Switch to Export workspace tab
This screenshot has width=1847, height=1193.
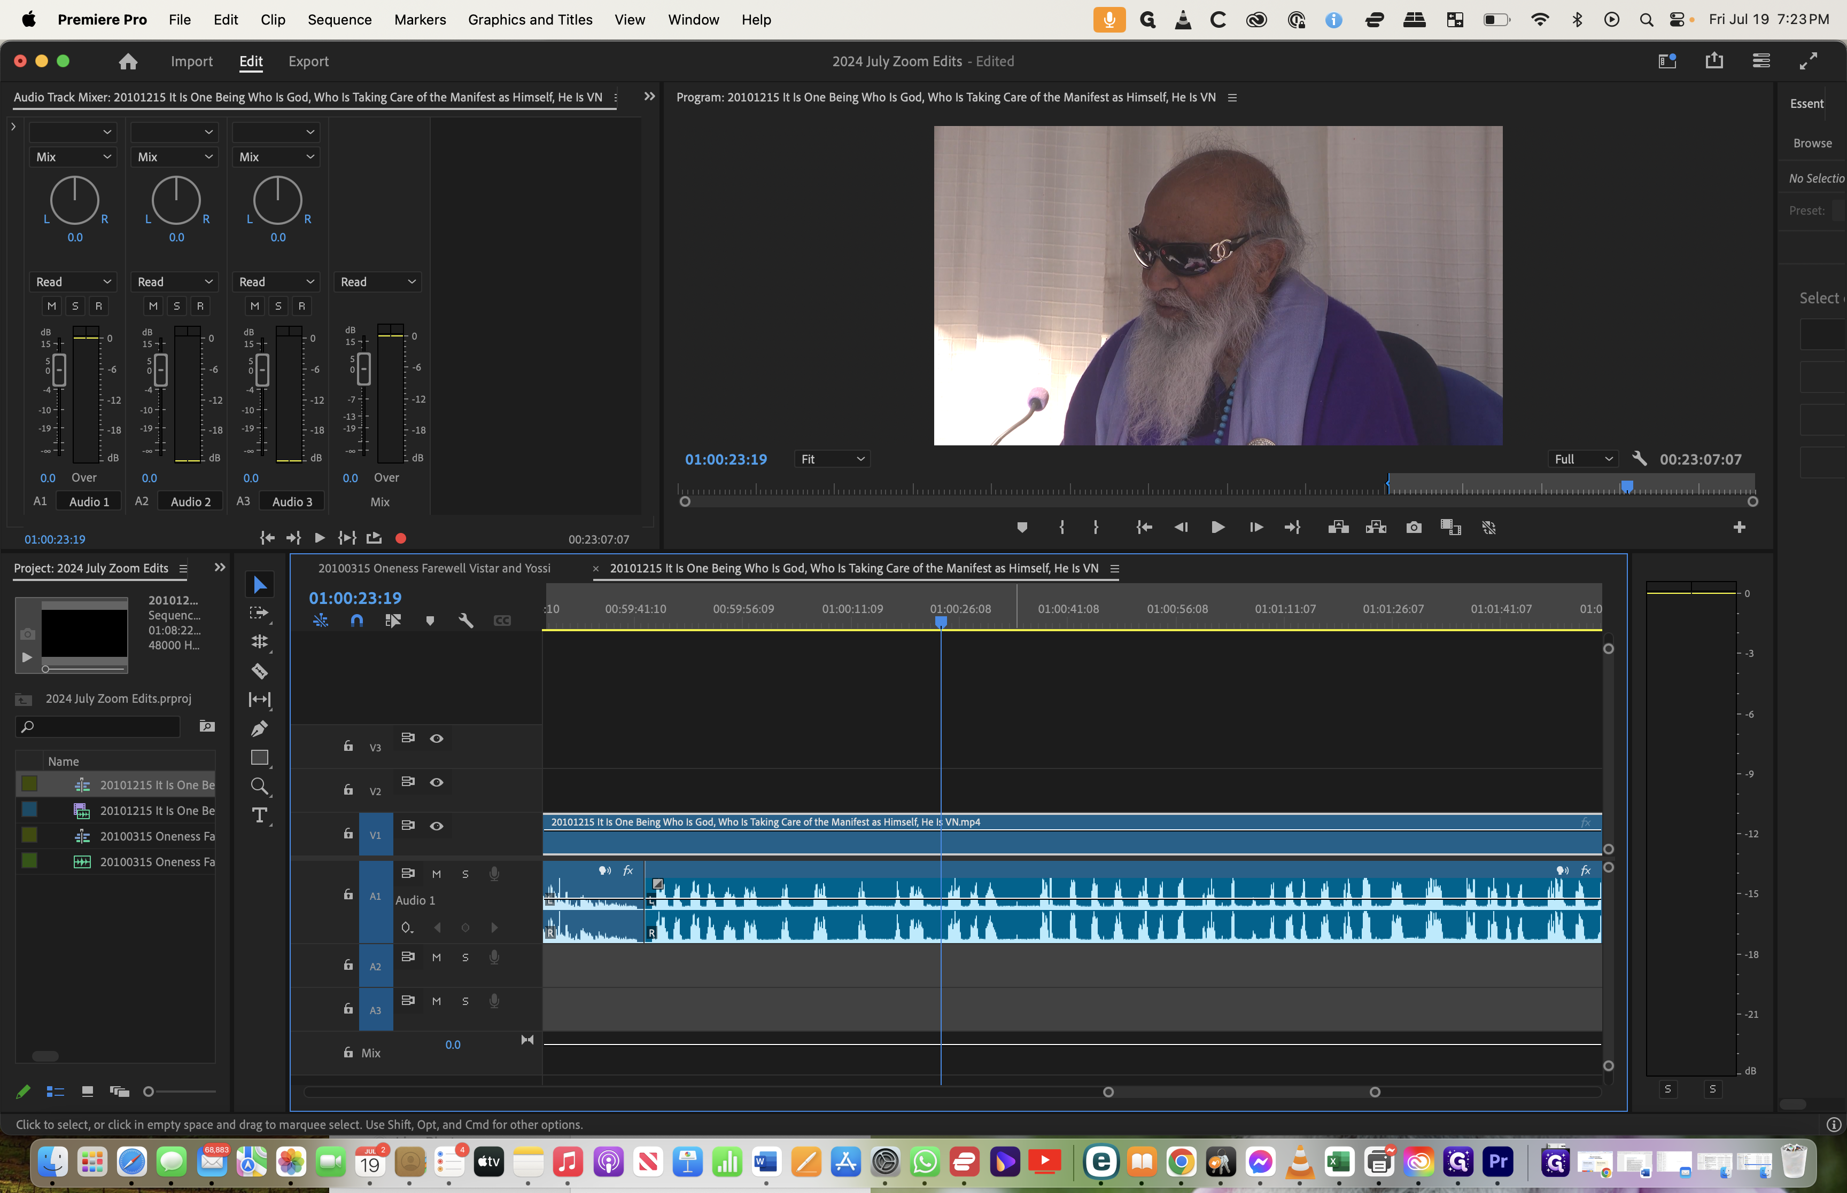click(x=308, y=61)
